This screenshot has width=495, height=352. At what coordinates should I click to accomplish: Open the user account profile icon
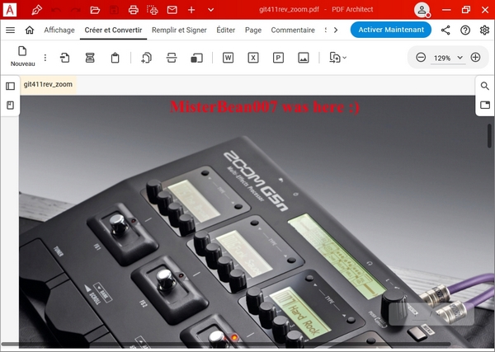(x=422, y=10)
